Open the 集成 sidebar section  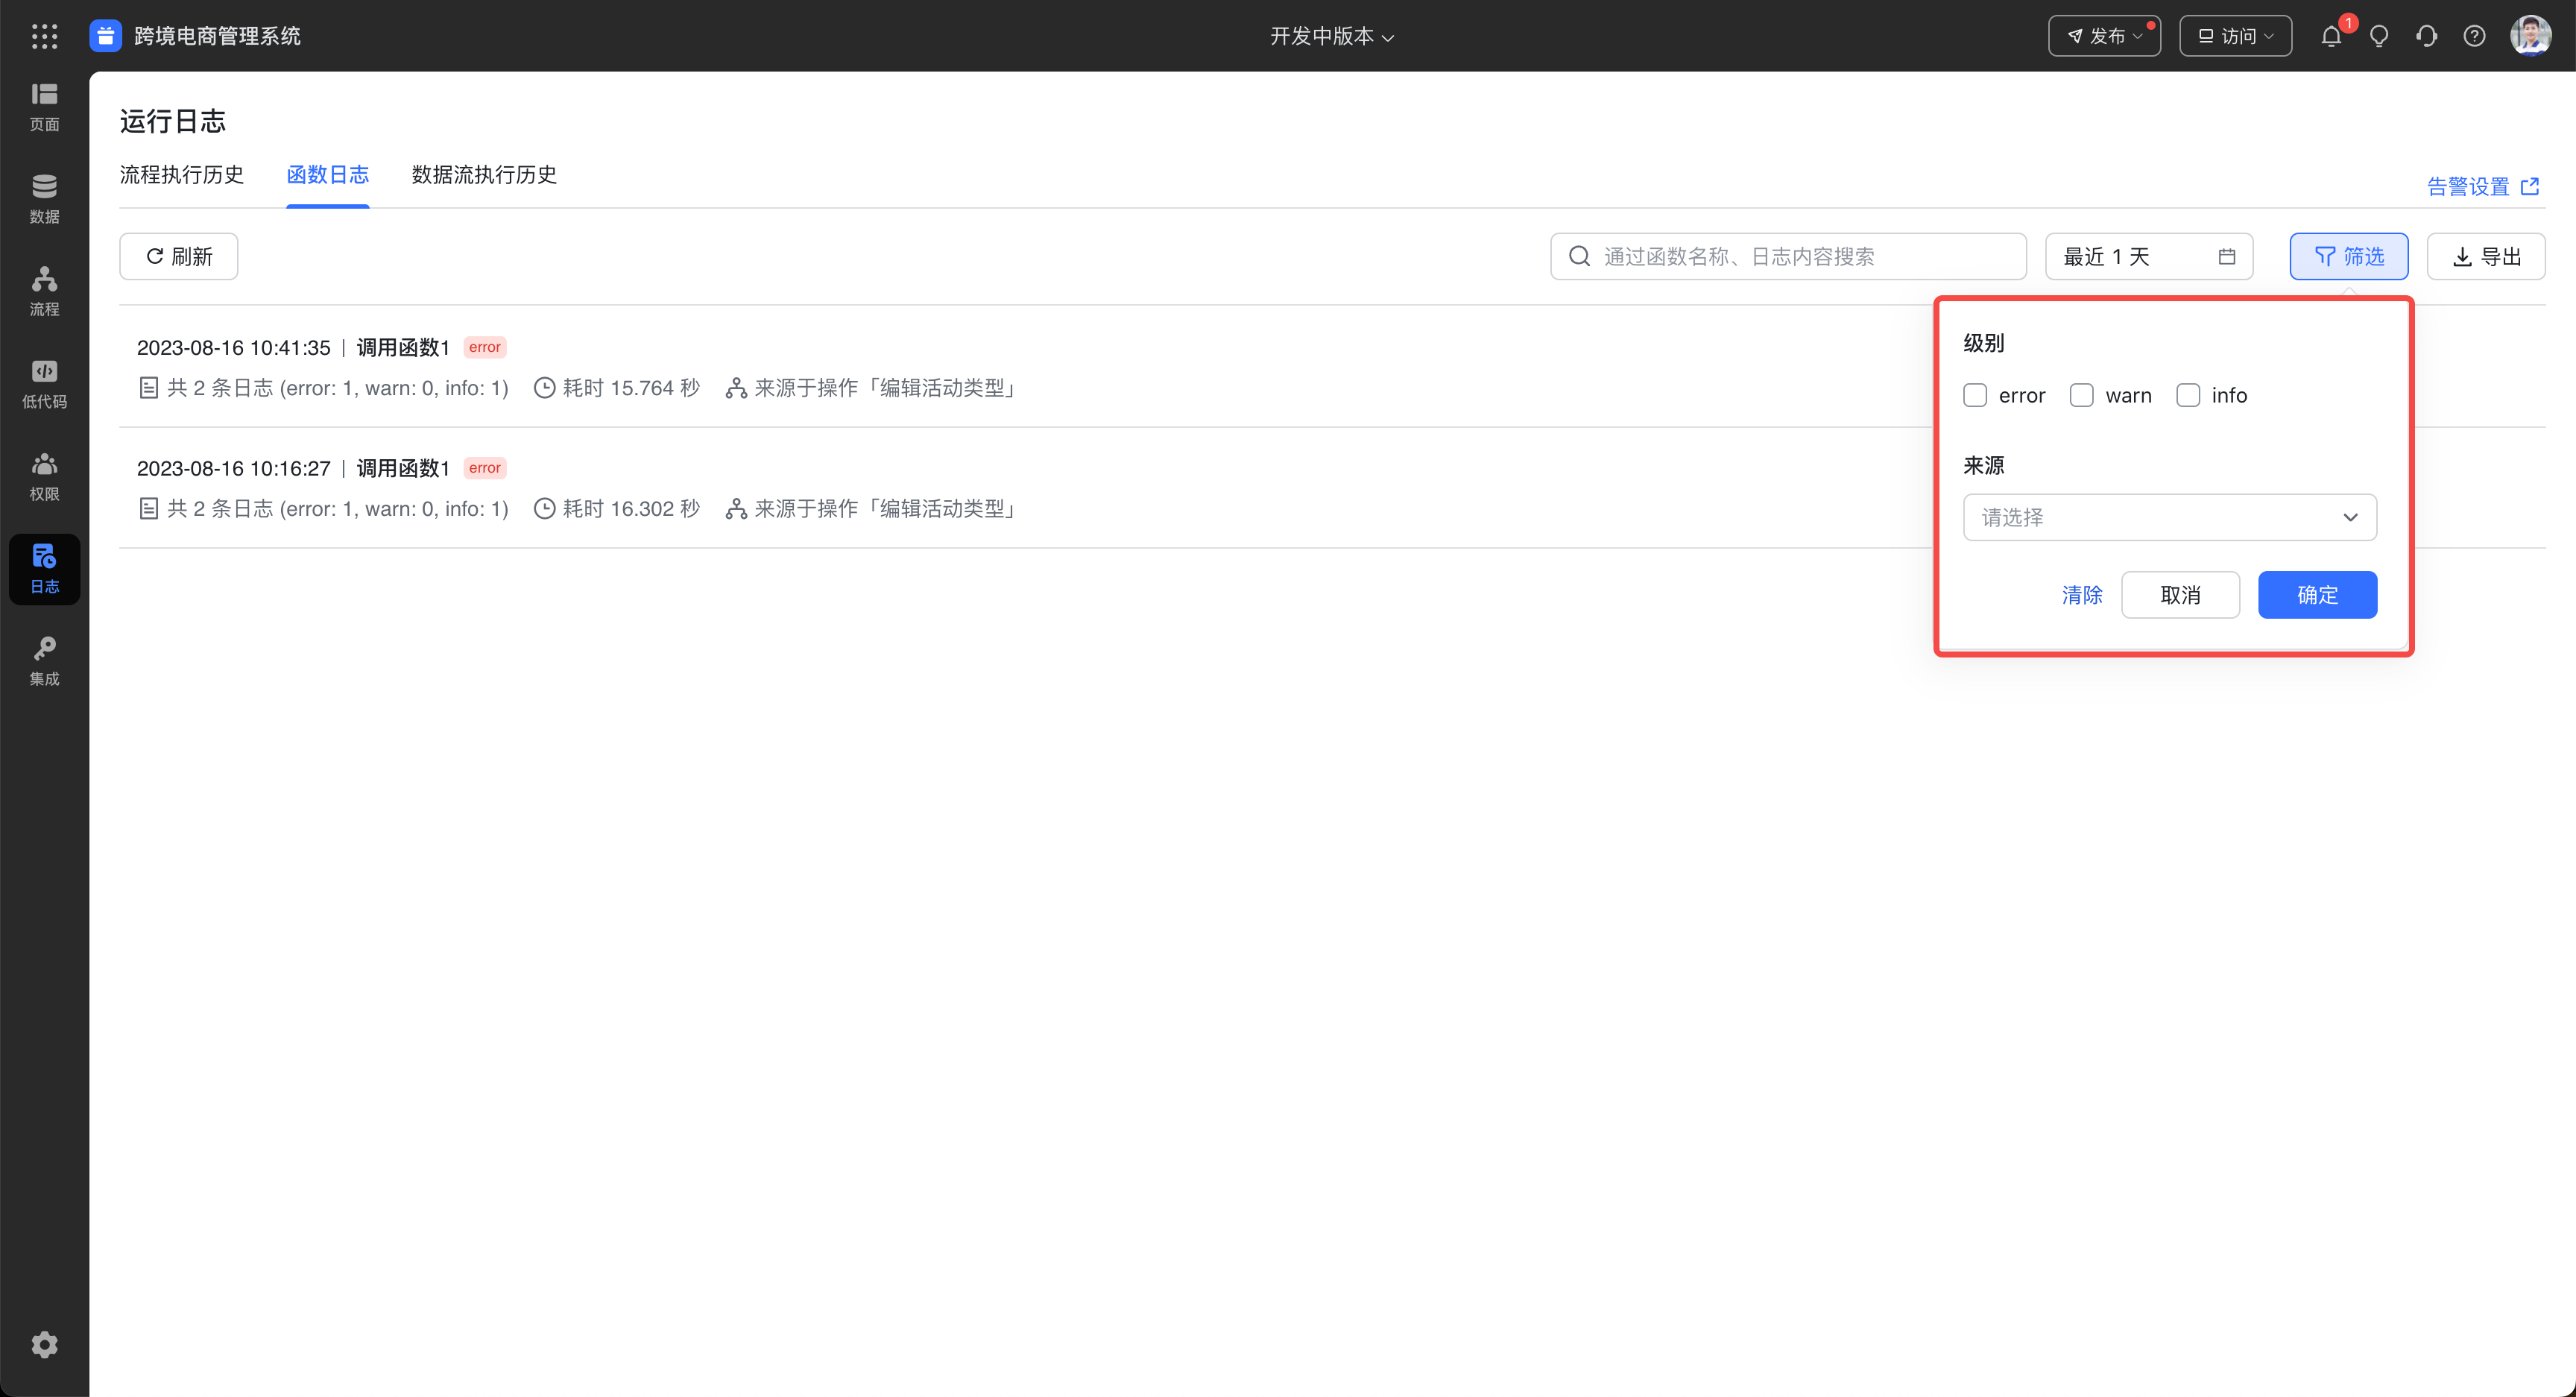point(44,661)
